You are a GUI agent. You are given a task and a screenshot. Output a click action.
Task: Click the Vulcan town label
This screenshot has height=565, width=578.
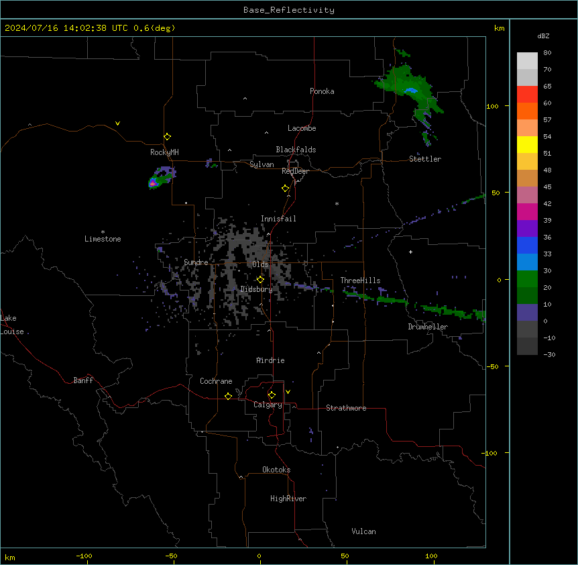[363, 531]
